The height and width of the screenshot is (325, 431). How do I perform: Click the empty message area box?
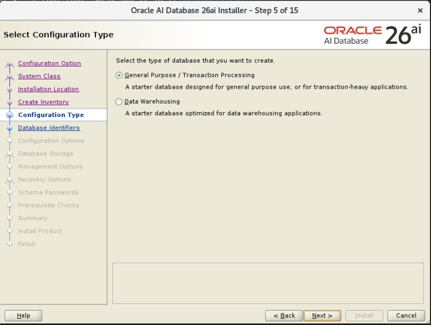click(x=268, y=283)
